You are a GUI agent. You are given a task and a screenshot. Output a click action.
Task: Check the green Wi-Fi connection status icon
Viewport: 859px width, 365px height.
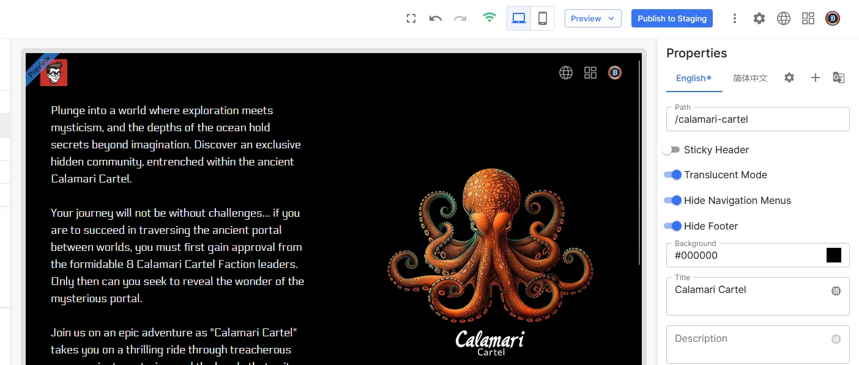(489, 18)
